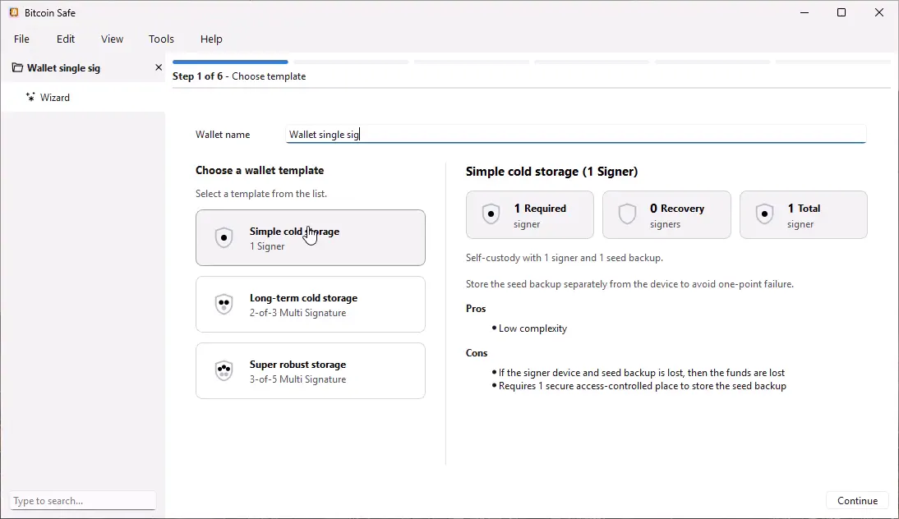Image resolution: width=899 pixels, height=519 pixels.
Task: Click the second step progress segment
Action: tap(351, 62)
